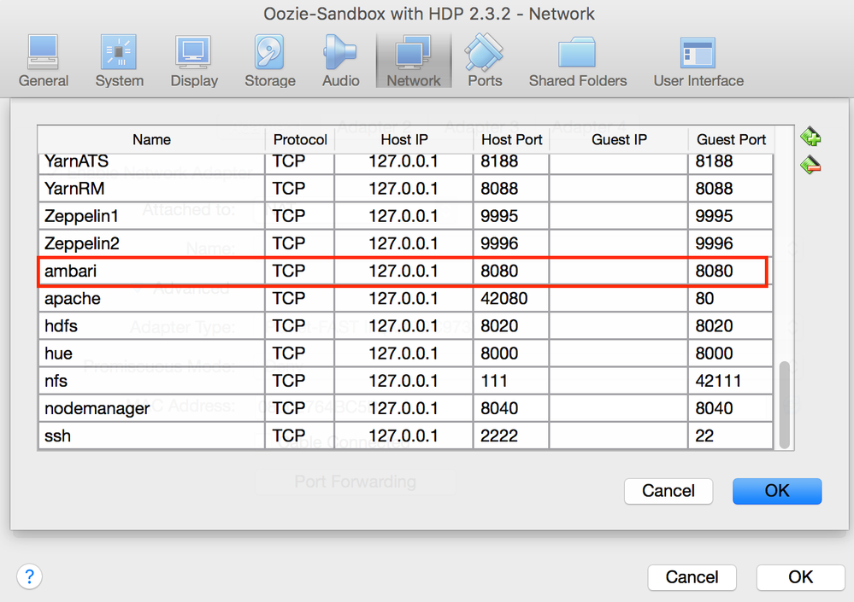The image size is (854, 602).
Task: Click guest port 9996 cell
Action: click(730, 243)
